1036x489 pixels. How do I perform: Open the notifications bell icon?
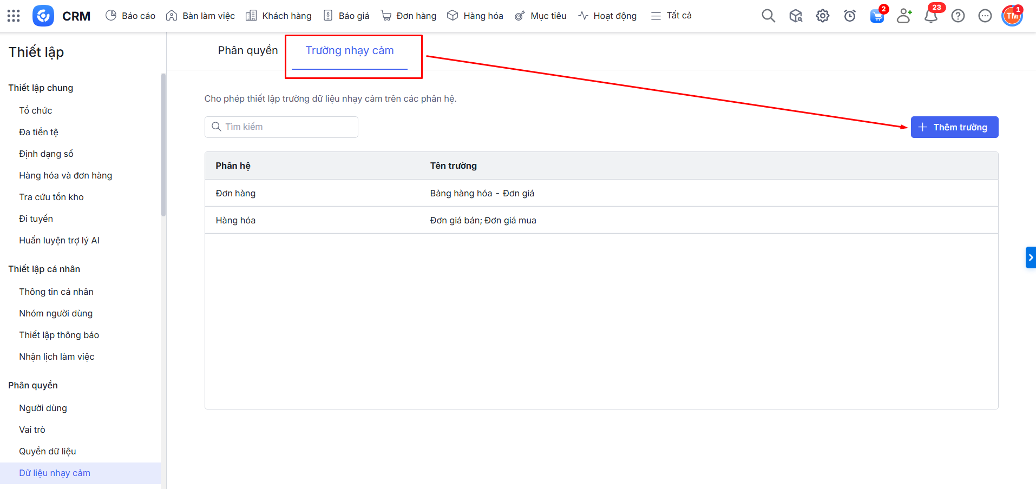pos(931,16)
